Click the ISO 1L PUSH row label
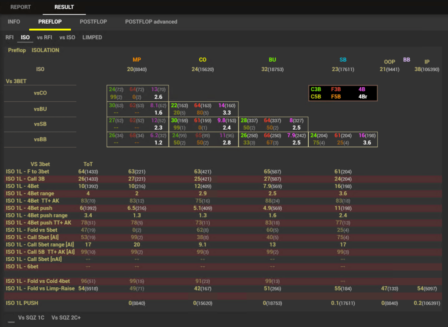This screenshot has height=327, width=448. 22,303
